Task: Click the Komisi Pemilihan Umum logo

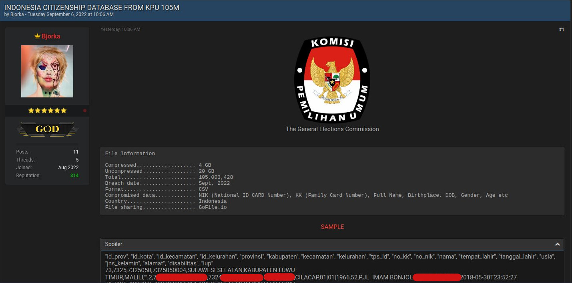Action: (x=332, y=79)
